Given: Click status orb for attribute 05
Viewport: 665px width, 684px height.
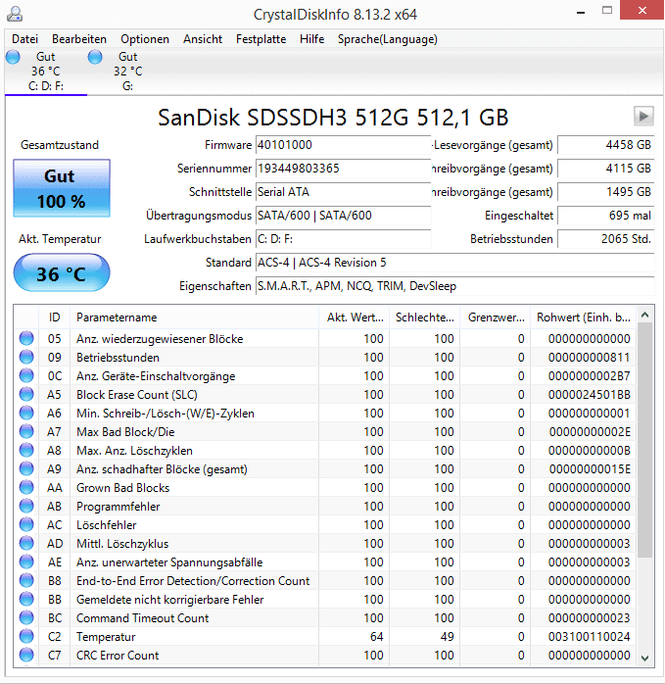Looking at the screenshot, I should pos(26,338).
